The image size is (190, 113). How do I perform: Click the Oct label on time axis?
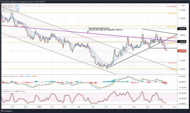tap(161, 107)
